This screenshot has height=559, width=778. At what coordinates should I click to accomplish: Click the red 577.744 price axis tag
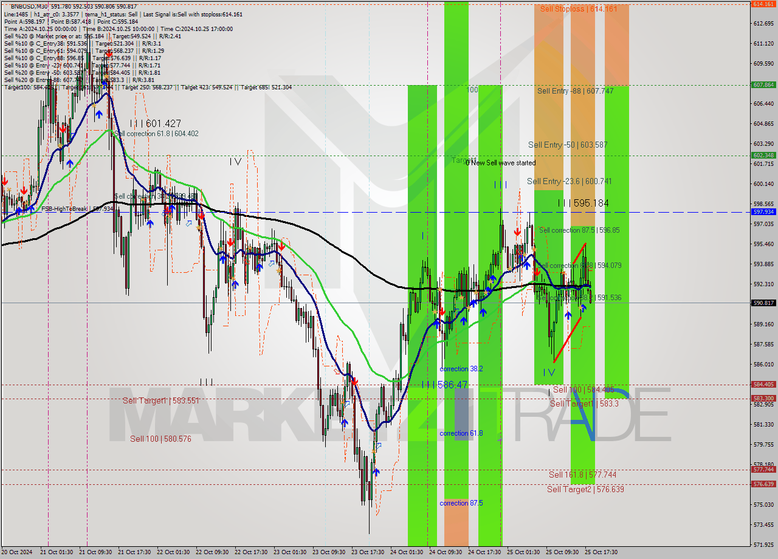pos(763,469)
